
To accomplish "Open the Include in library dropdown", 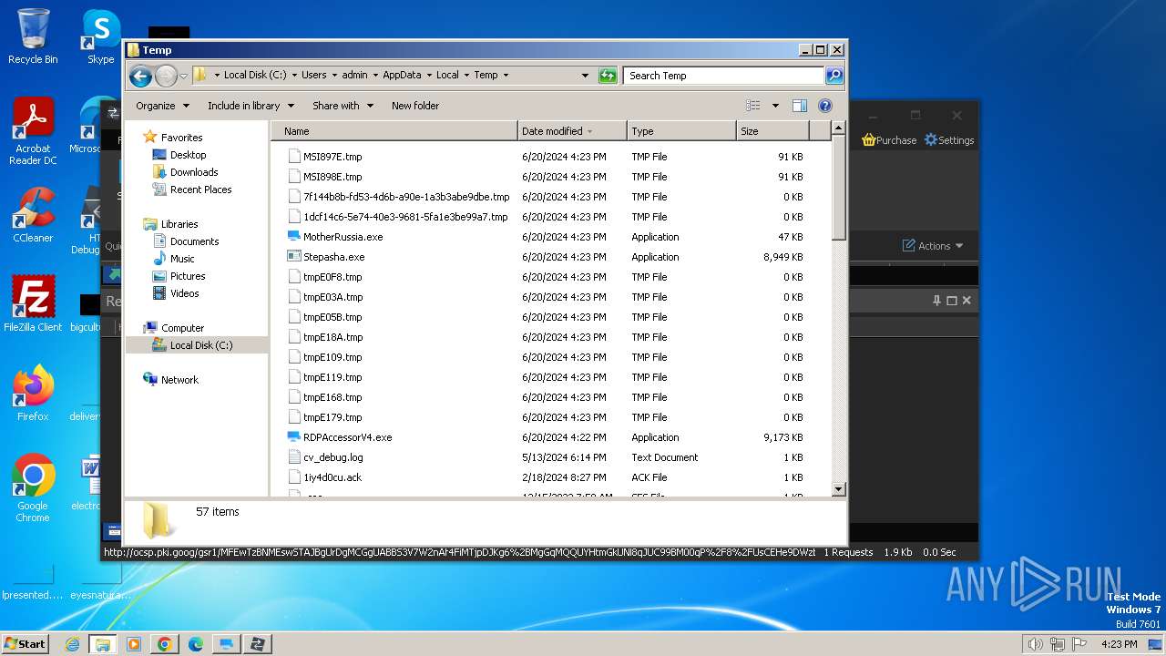I will (x=251, y=106).
